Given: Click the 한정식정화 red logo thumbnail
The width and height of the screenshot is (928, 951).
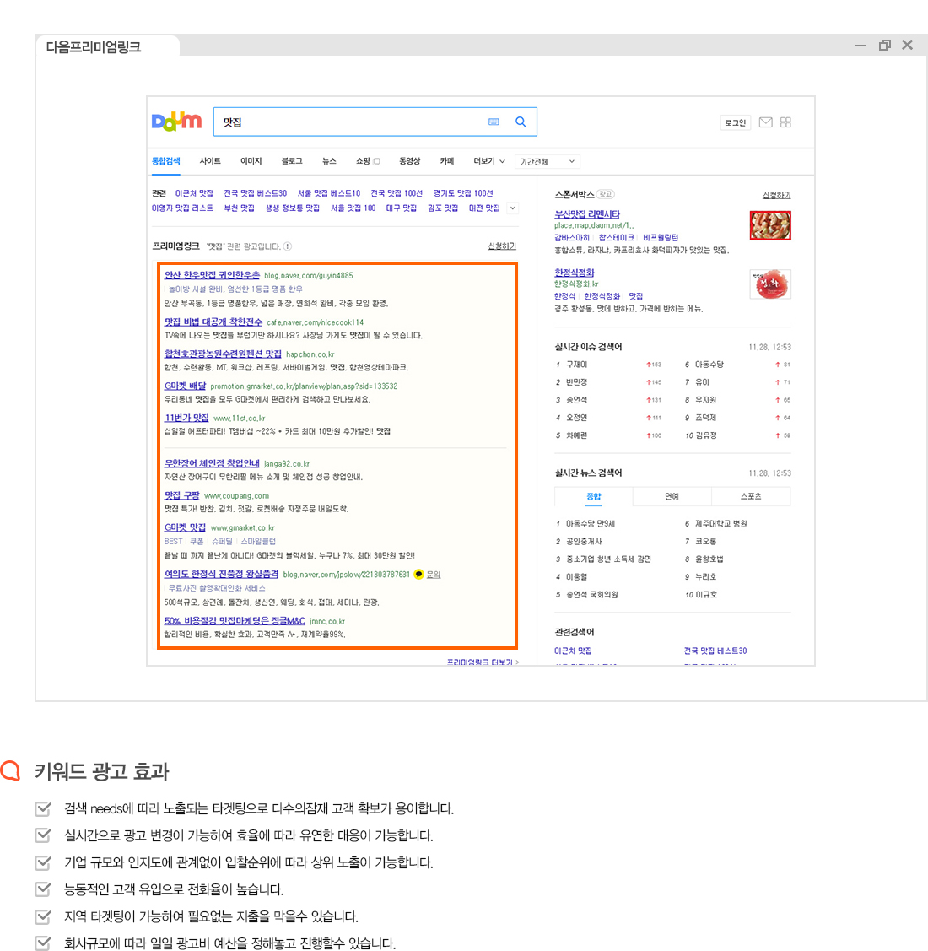Looking at the screenshot, I should pos(770,284).
